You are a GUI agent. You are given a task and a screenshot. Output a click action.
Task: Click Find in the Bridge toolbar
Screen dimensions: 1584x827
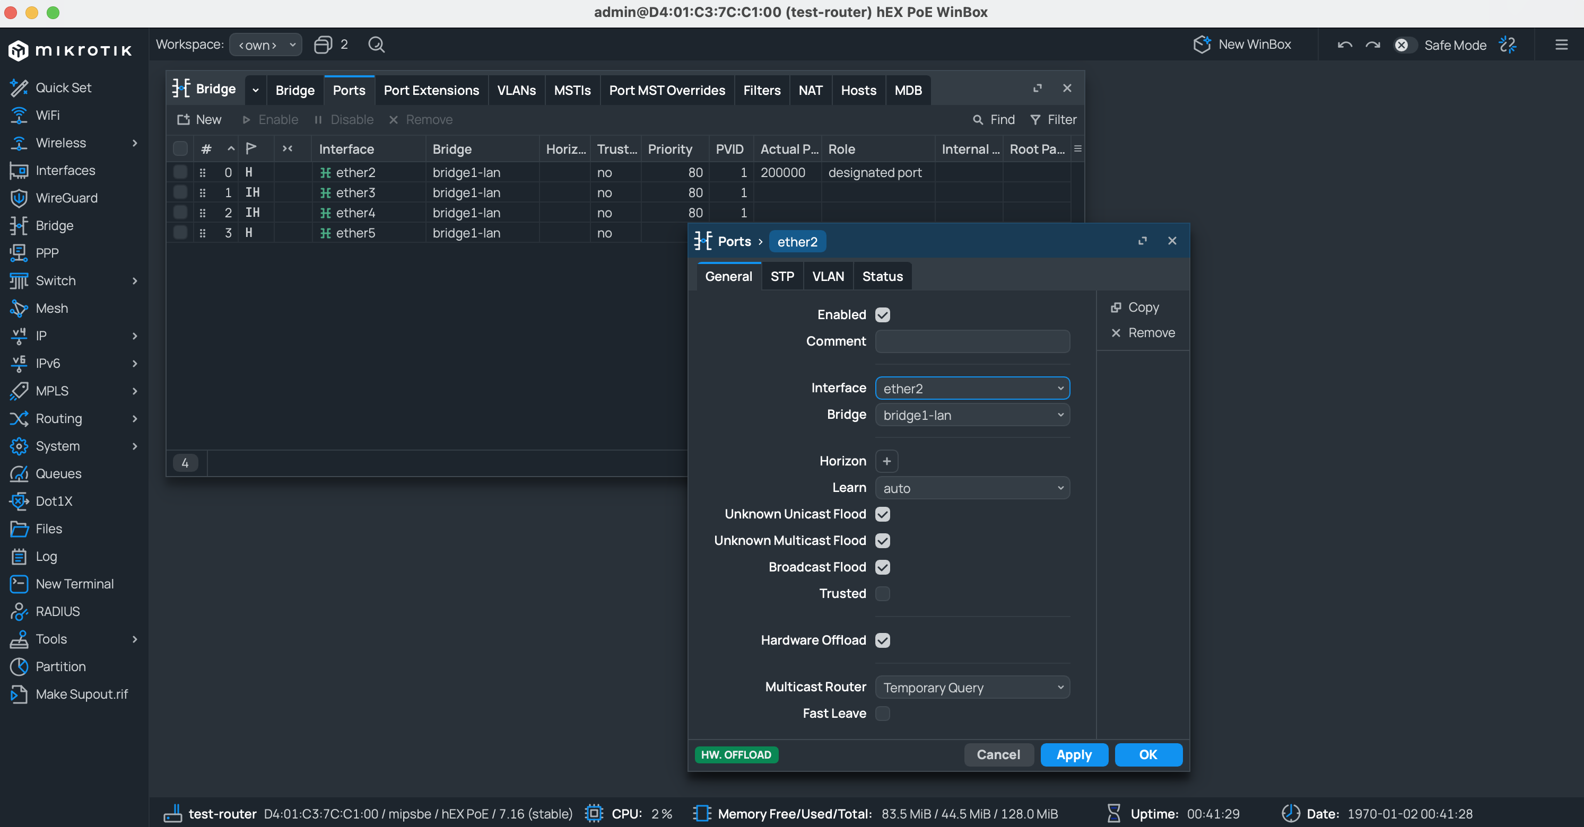click(x=994, y=120)
